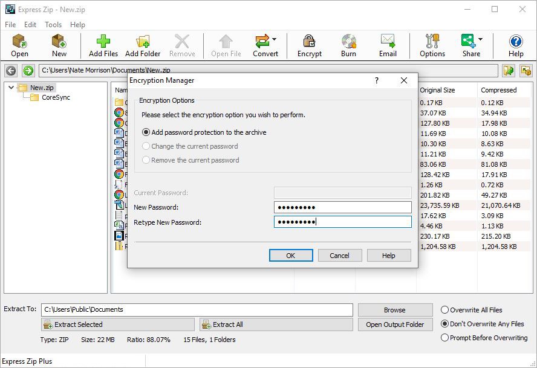Click the Ratio: 88.07% status text
The image size is (537, 368).
click(x=148, y=340)
